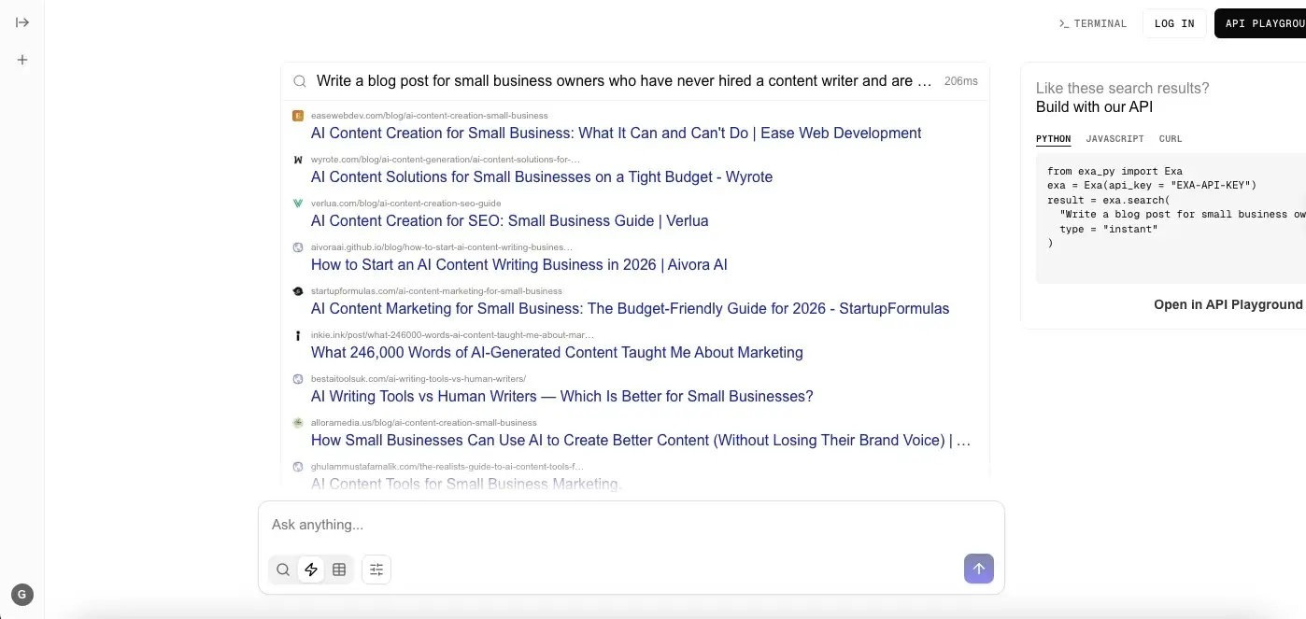
Task: Click the inkie.ink favicon icon
Action: point(298,335)
